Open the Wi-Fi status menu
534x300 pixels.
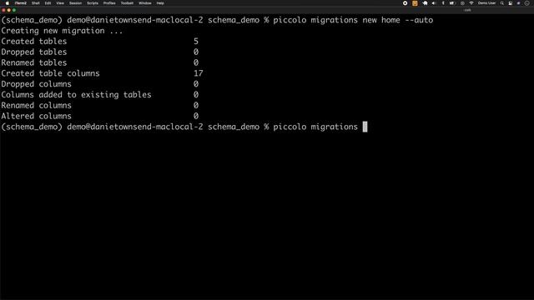(471, 3)
